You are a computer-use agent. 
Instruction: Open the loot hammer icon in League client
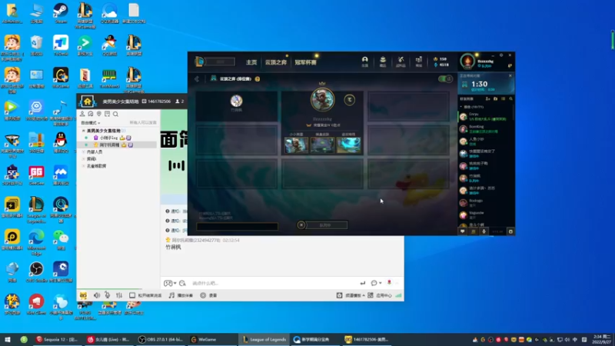click(x=401, y=61)
